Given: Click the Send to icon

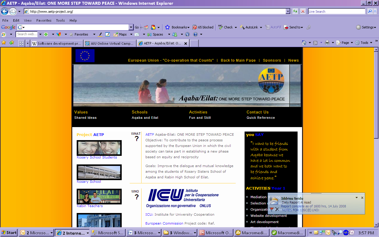Looking at the screenshot, I should pos(286,27).
